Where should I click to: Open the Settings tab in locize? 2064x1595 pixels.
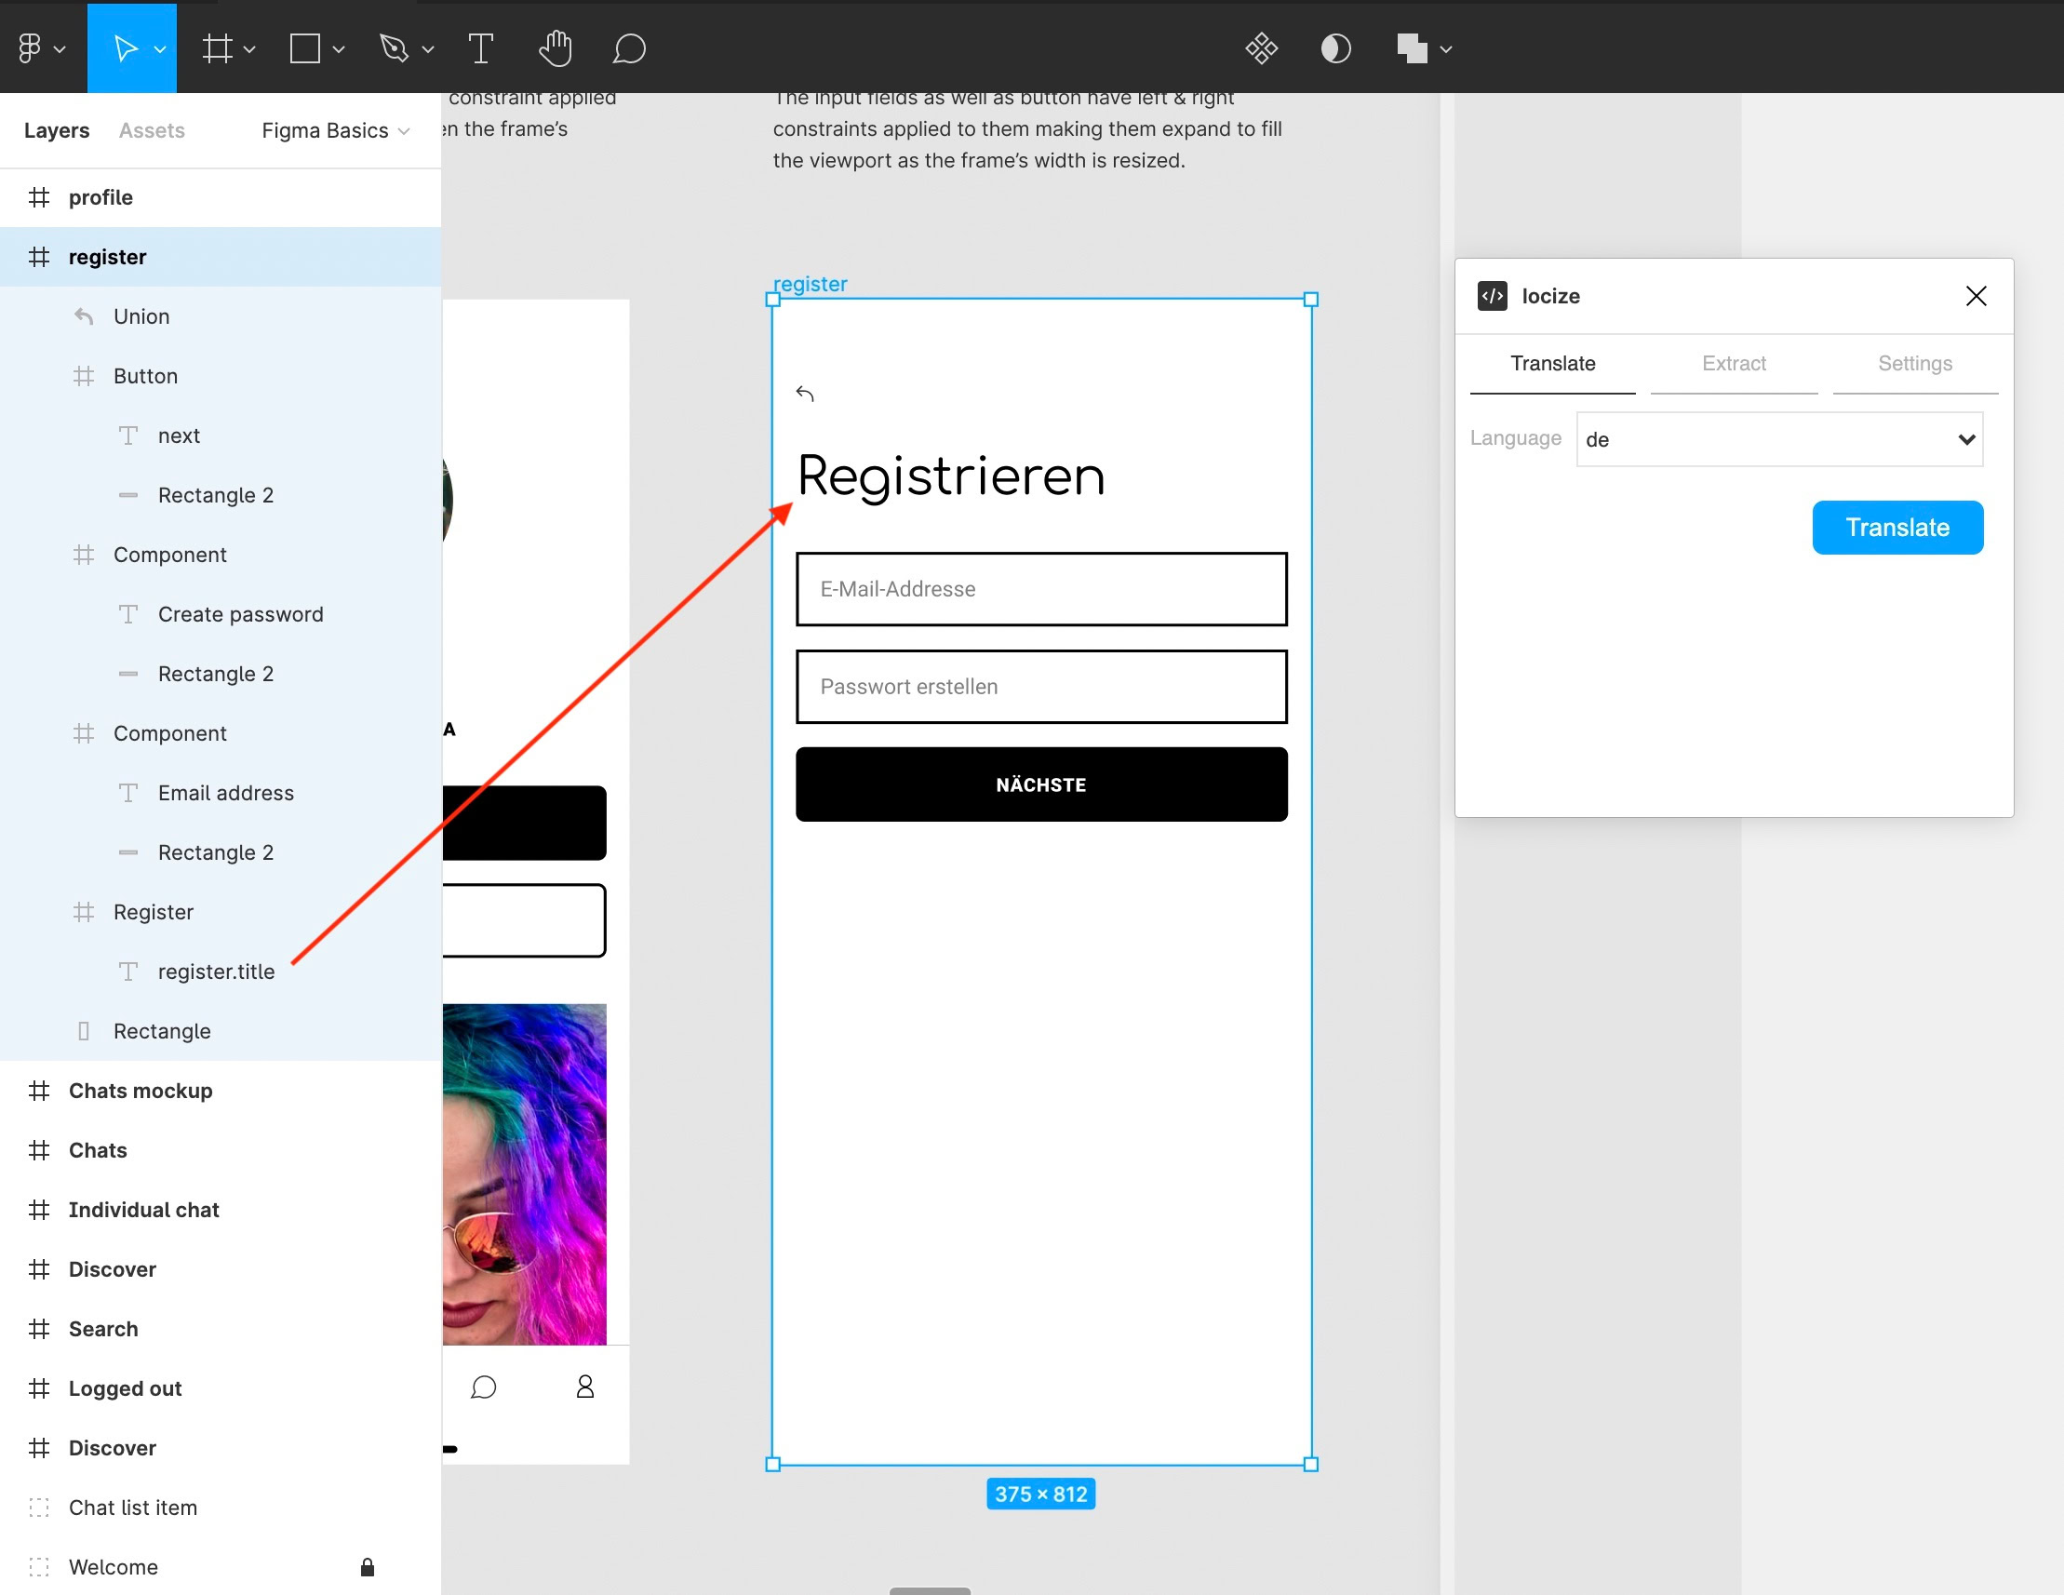(1914, 364)
